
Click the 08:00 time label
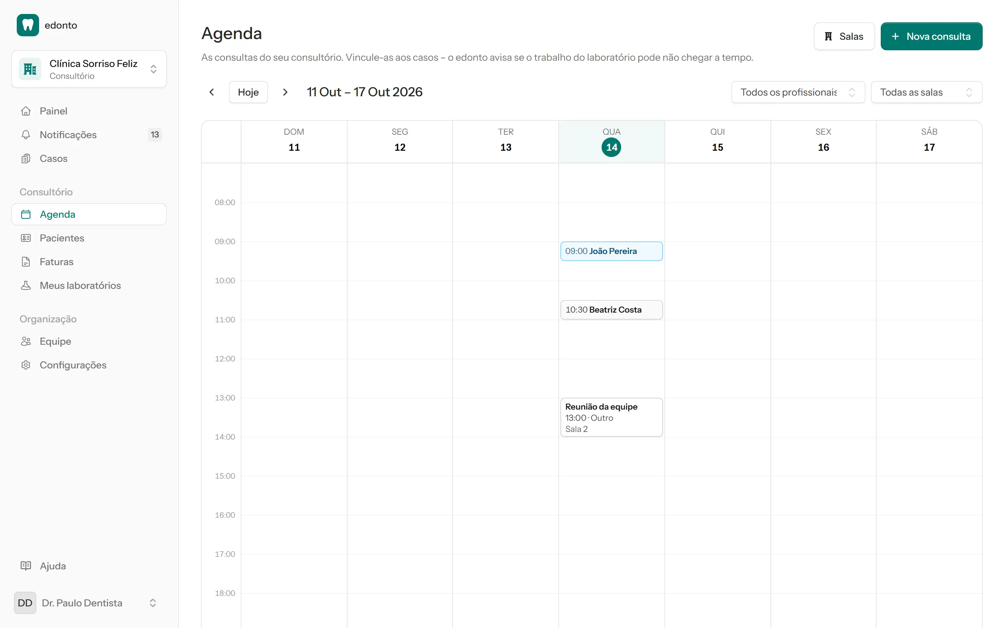[x=225, y=202]
